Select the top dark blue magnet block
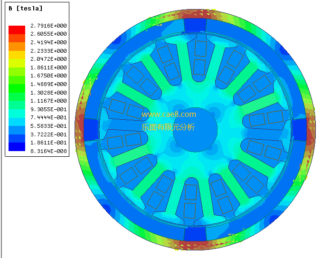The image size is (322, 258). (x=195, y=25)
